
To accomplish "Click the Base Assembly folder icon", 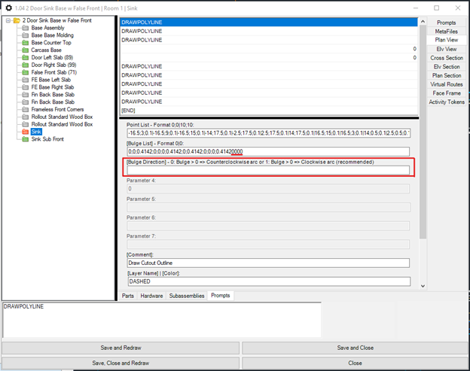I will point(26,27).
